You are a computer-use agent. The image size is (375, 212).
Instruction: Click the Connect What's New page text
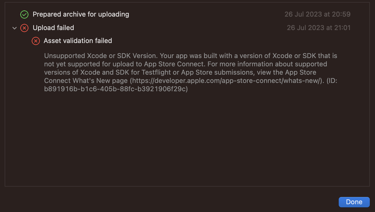point(86,81)
